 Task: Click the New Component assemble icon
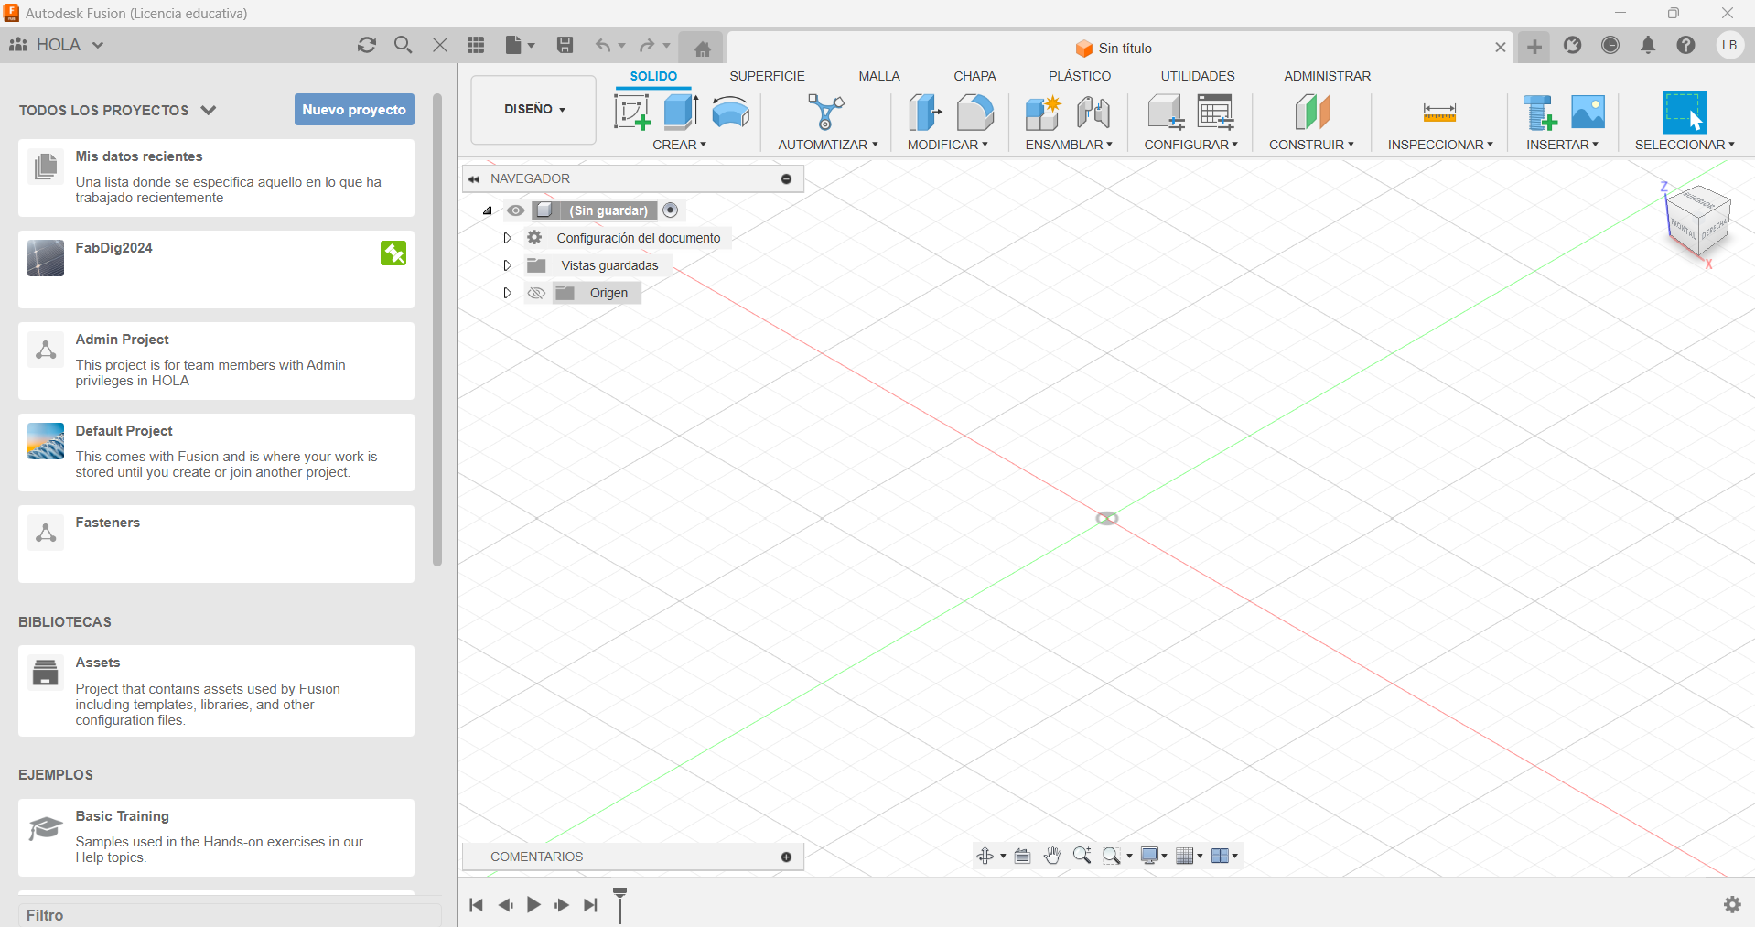pyautogui.click(x=1042, y=113)
